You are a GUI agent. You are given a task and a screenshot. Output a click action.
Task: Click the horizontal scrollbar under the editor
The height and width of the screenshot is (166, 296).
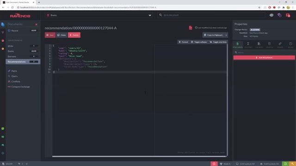139,156
